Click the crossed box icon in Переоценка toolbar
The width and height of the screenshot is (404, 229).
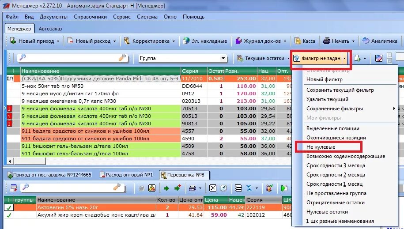(212, 188)
